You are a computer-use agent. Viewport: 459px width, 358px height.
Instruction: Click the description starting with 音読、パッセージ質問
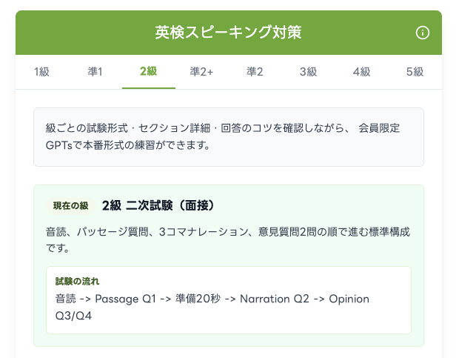(228, 239)
